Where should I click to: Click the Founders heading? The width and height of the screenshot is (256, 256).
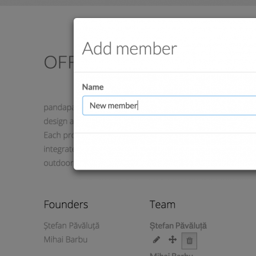(66, 204)
